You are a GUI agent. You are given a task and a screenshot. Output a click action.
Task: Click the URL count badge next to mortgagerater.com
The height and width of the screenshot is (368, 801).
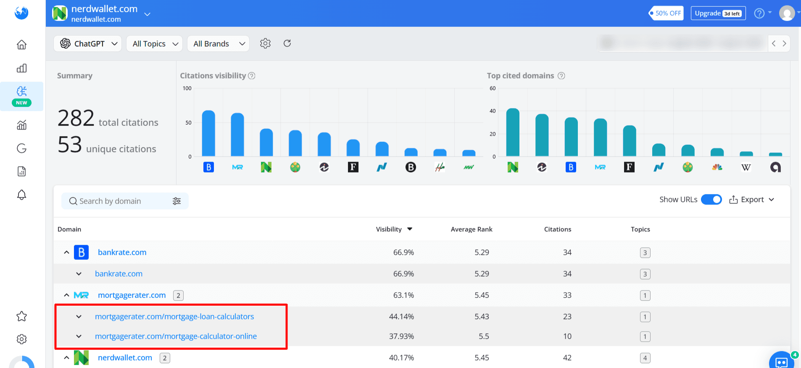pyautogui.click(x=178, y=295)
